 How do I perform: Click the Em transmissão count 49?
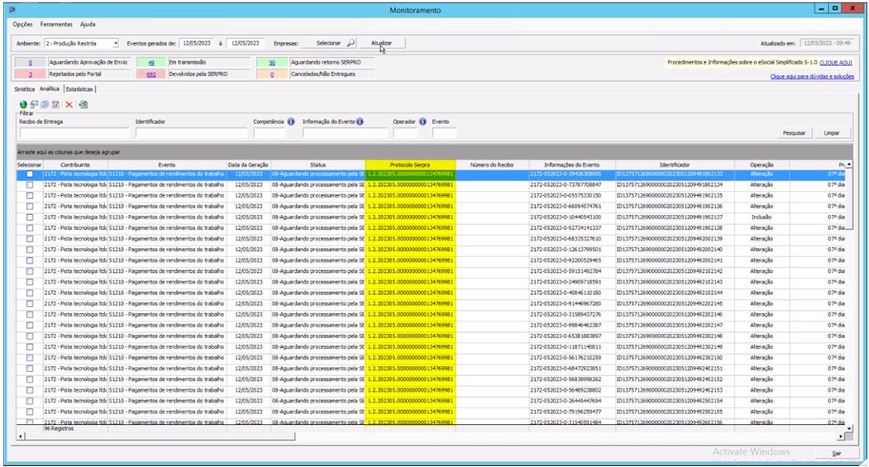click(x=151, y=63)
